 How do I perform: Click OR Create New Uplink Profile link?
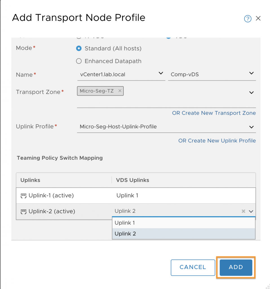[x=217, y=141]
